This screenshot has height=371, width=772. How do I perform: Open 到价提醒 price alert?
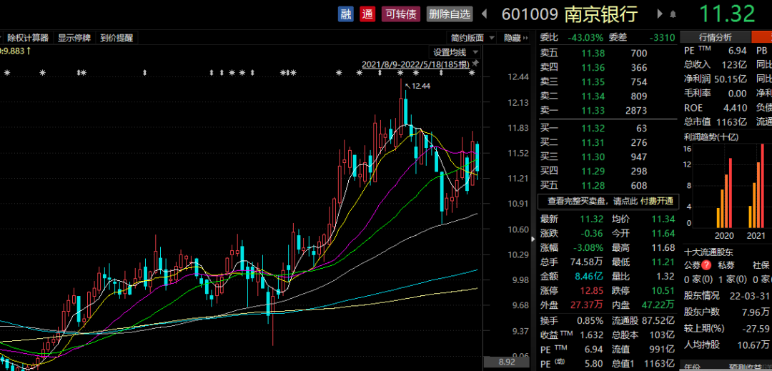(x=117, y=38)
